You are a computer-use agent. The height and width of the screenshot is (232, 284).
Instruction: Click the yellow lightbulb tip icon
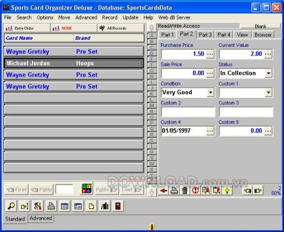tap(227, 190)
